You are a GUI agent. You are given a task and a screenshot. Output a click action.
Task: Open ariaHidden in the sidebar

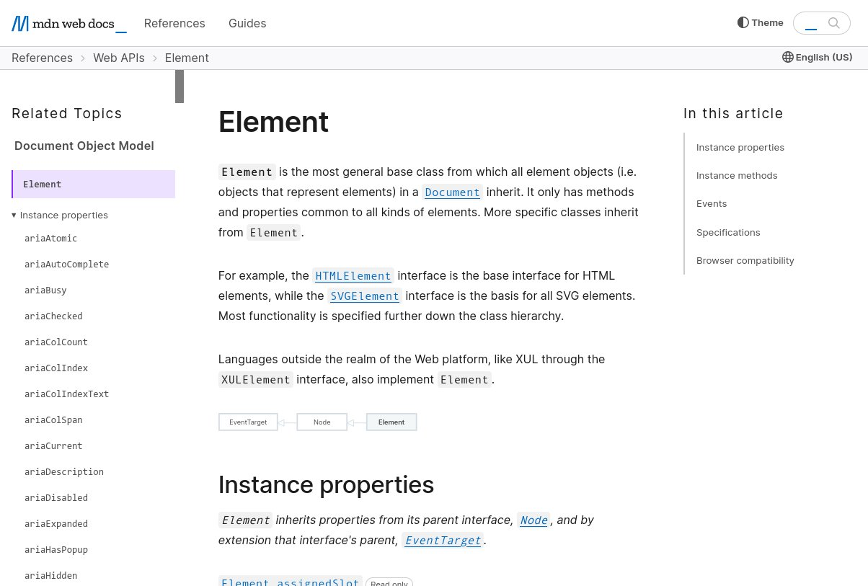pyautogui.click(x=50, y=576)
